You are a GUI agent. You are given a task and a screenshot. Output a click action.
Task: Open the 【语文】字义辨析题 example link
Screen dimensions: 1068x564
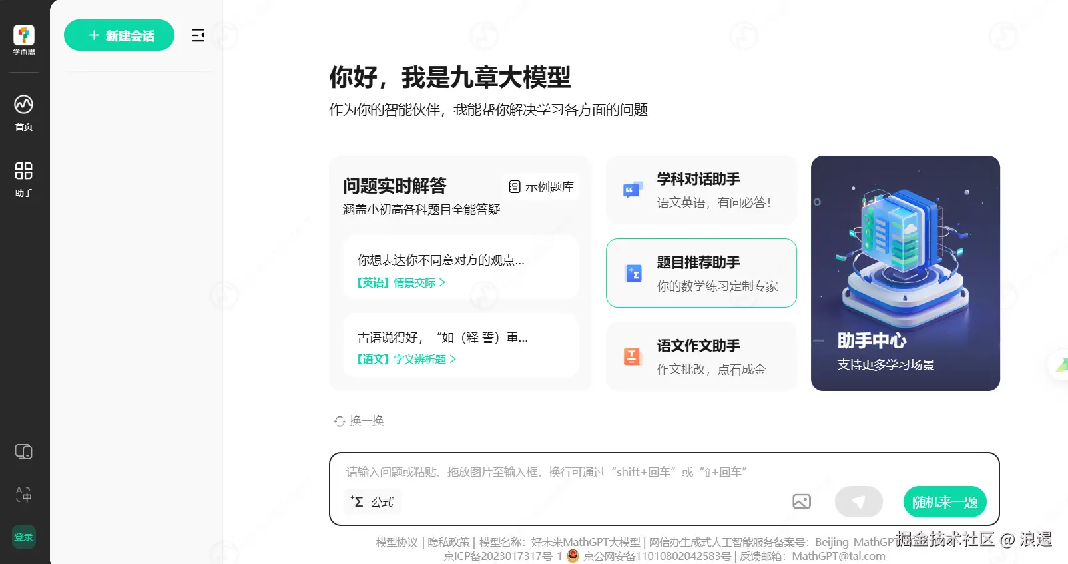point(406,359)
